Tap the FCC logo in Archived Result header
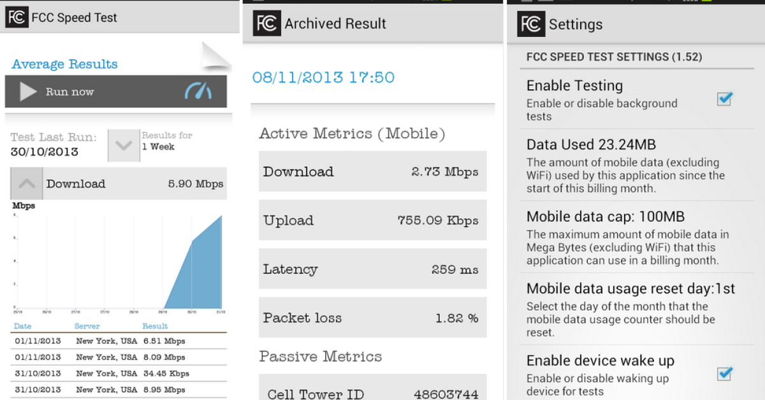Image resolution: width=765 pixels, height=400 pixels. [266, 24]
